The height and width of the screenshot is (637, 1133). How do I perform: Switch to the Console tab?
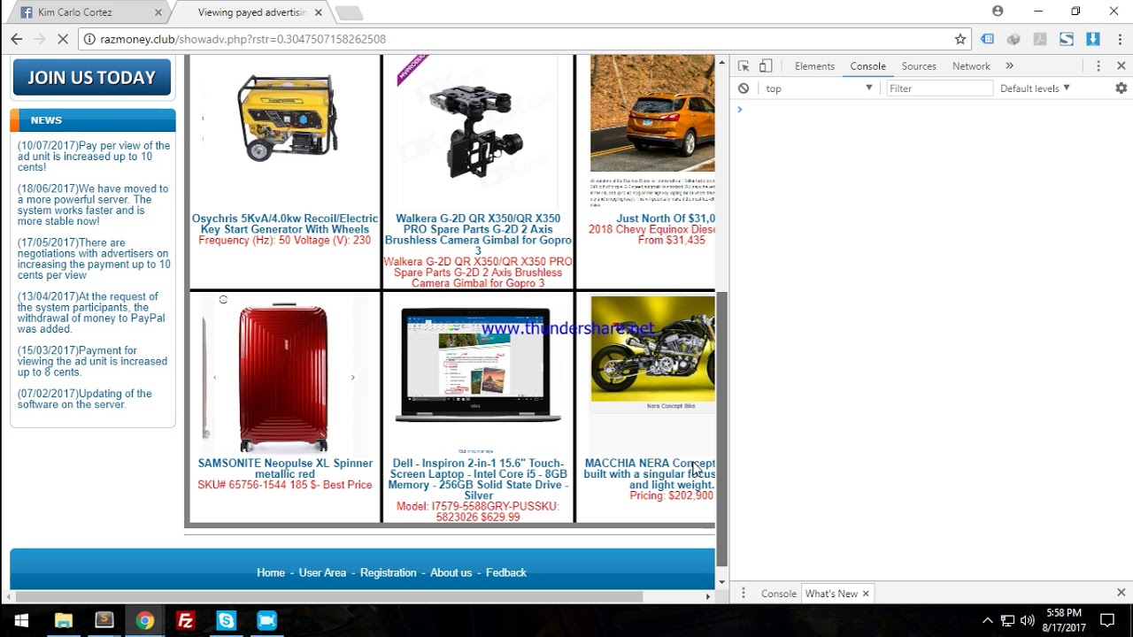[x=868, y=66]
